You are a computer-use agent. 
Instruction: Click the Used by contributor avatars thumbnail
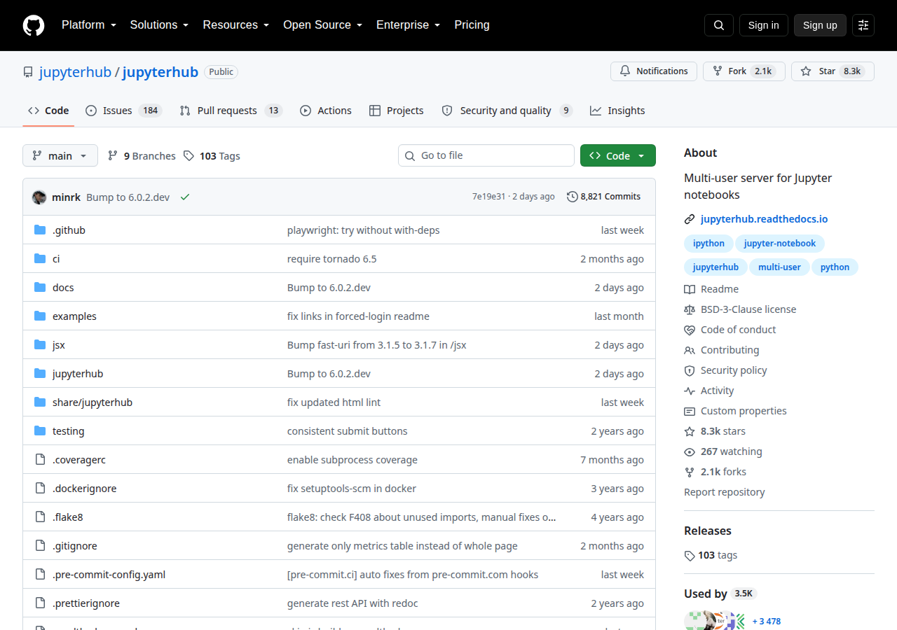[715, 621]
